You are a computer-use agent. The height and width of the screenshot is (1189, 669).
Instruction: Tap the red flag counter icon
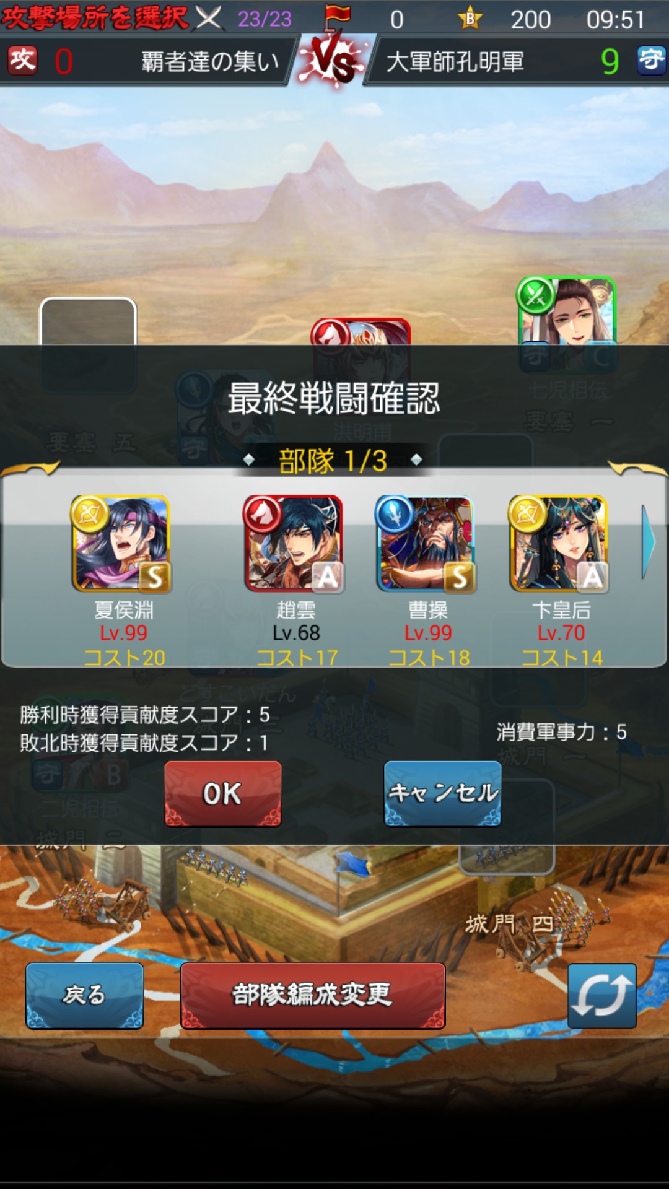[338, 19]
